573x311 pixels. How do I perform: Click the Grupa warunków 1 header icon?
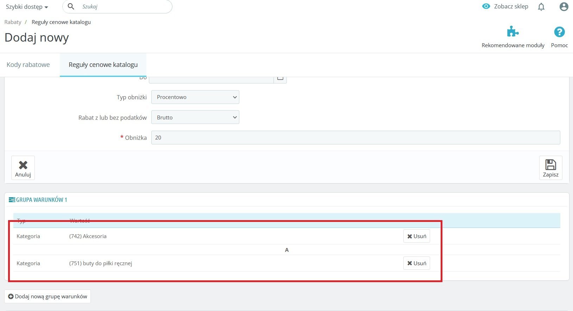point(12,200)
